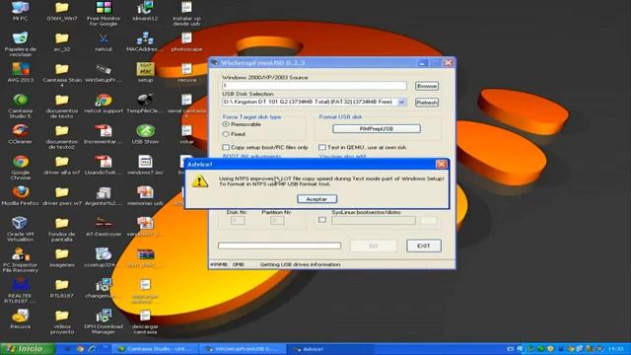
Task: Open the driver alfa w7 folder
Action: point(61,165)
